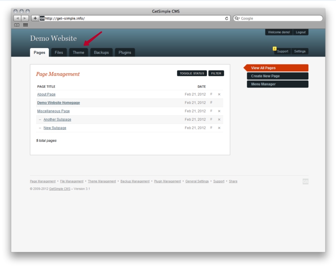Click the Logout button
This screenshot has width=336, height=268.
click(x=300, y=32)
